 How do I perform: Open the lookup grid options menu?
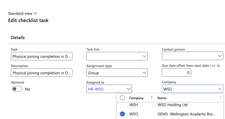[x=221, y=98]
